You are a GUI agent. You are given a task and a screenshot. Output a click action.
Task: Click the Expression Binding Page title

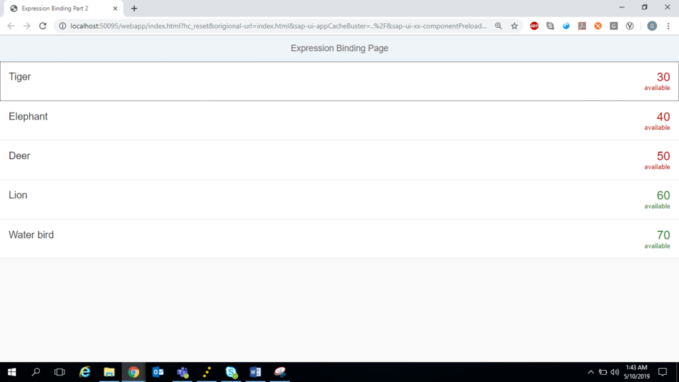click(x=339, y=48)
